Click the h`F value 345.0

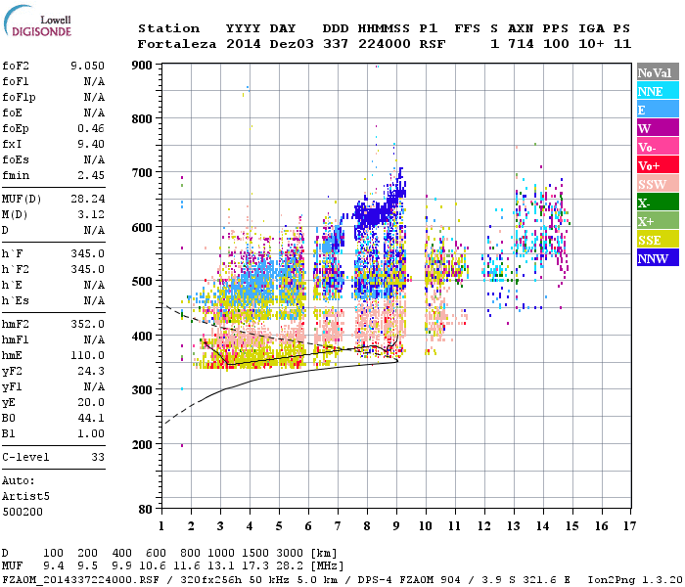pyautogui.click(x=87, y=253)
